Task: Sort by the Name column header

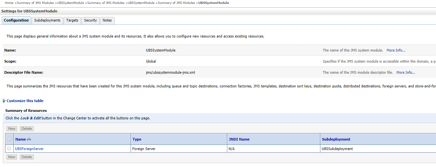Action: click(21, 139)
